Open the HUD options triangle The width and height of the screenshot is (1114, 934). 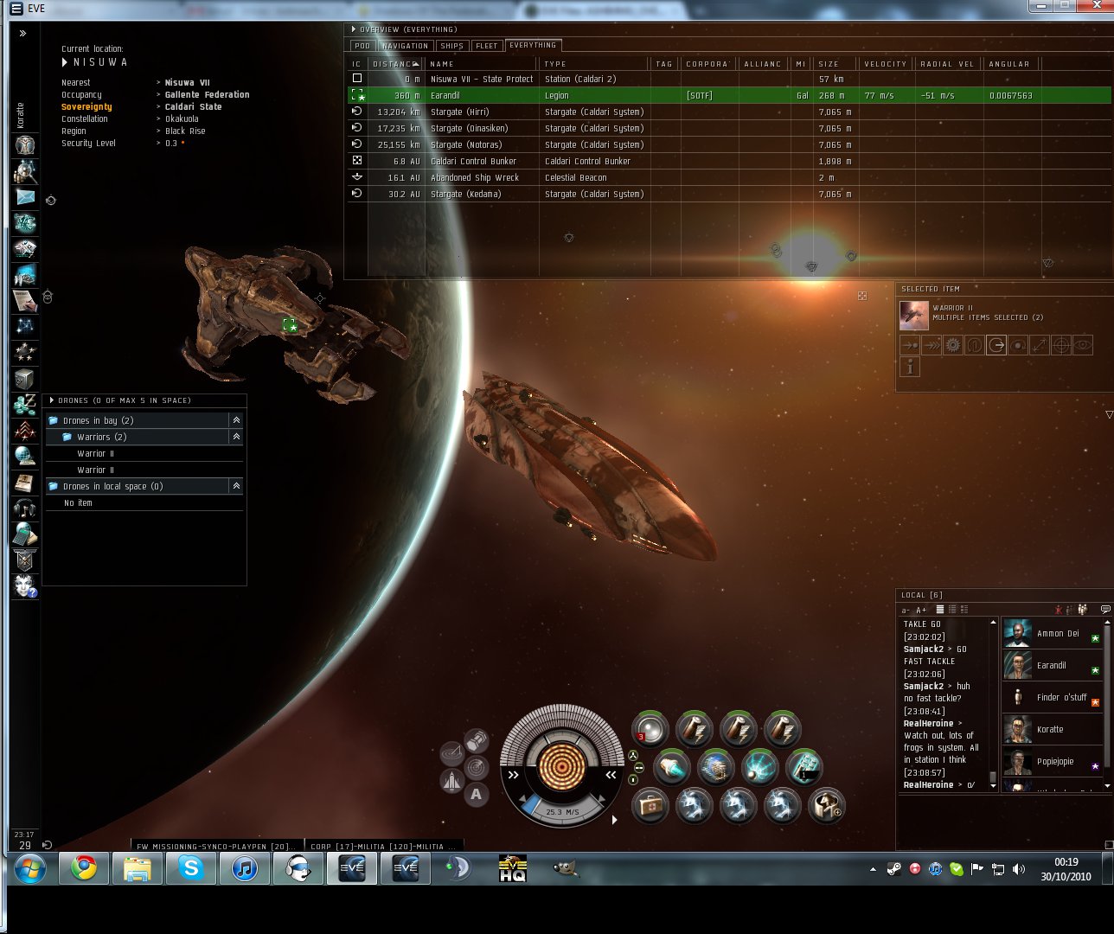point(614,819)
